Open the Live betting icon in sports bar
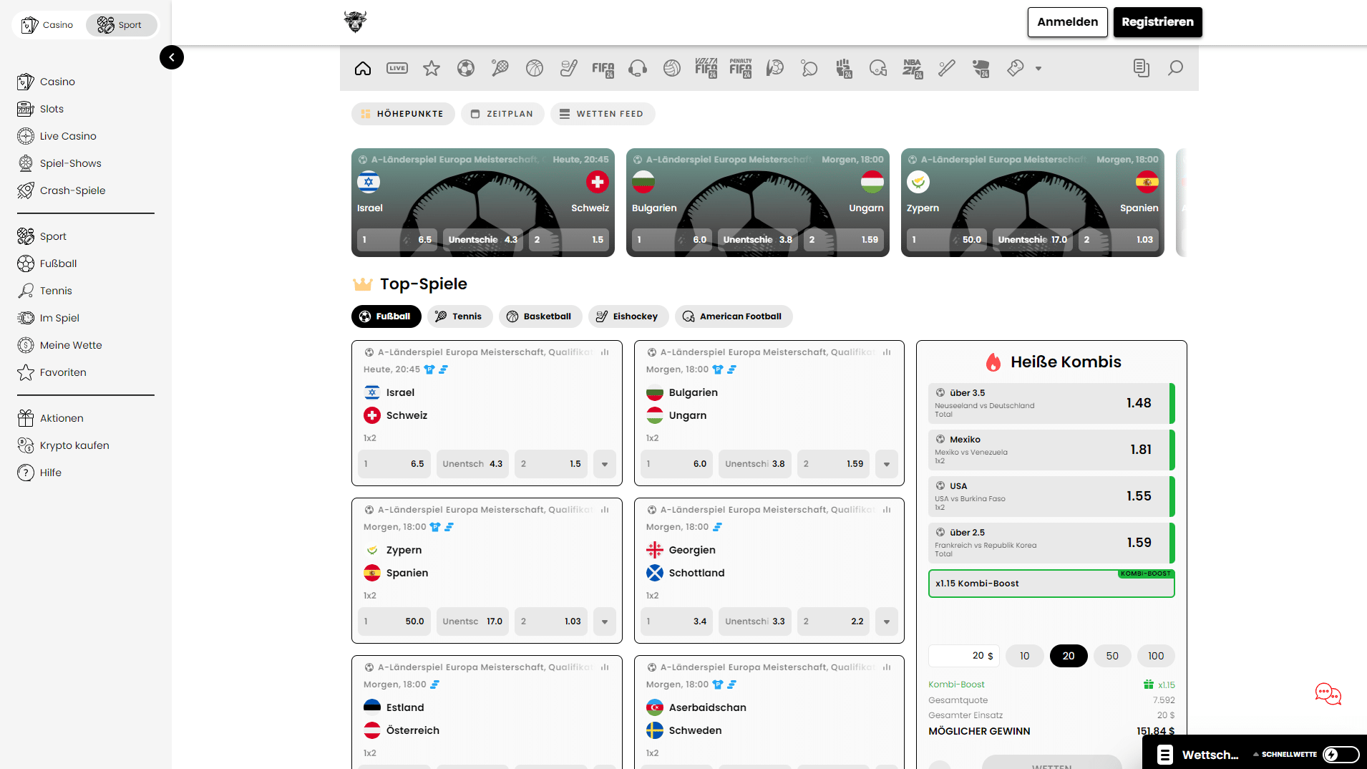The image size is (1367, 769). (397, 68)
